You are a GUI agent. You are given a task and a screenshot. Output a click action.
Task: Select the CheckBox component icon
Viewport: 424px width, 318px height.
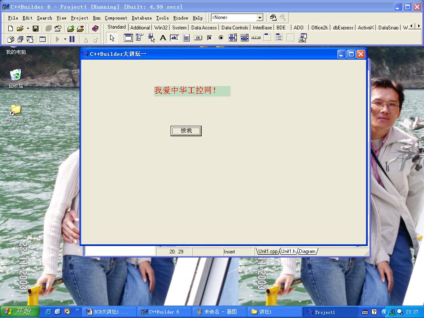click(210, 38)
